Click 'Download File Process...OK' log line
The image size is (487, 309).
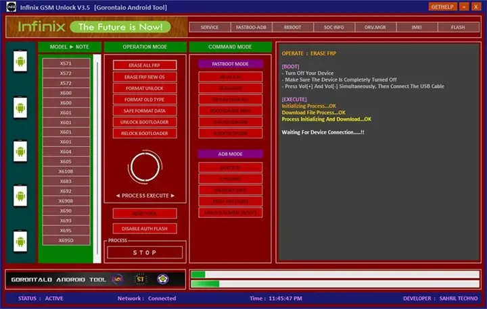pos(313,113)
